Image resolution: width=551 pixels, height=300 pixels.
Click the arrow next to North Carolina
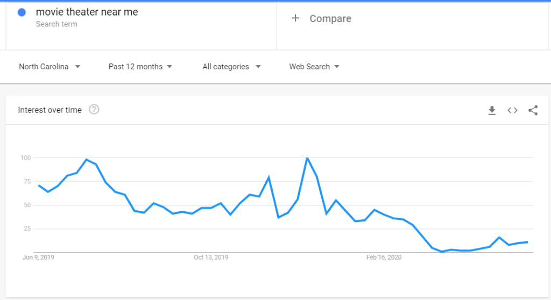coord(77,67)
